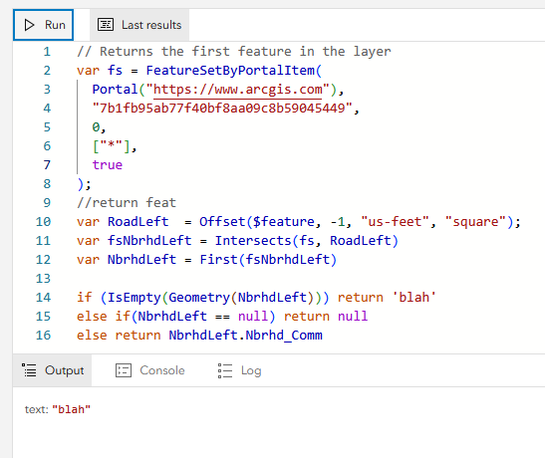
Task: Click NbrhdLeft.Nbrhd_Comm on the last line
Action: coord(245,336)
